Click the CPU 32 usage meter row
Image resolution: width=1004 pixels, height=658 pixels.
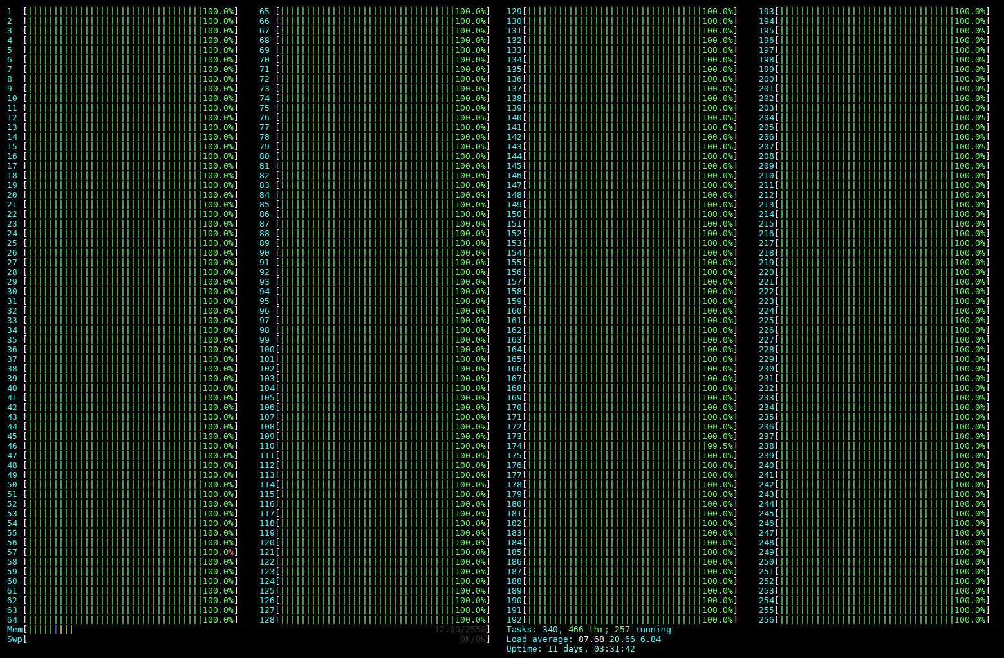coord(122,311)
